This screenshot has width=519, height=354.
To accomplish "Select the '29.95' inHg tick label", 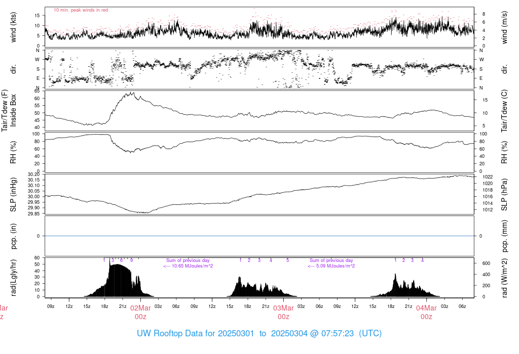I will point(34,202).
